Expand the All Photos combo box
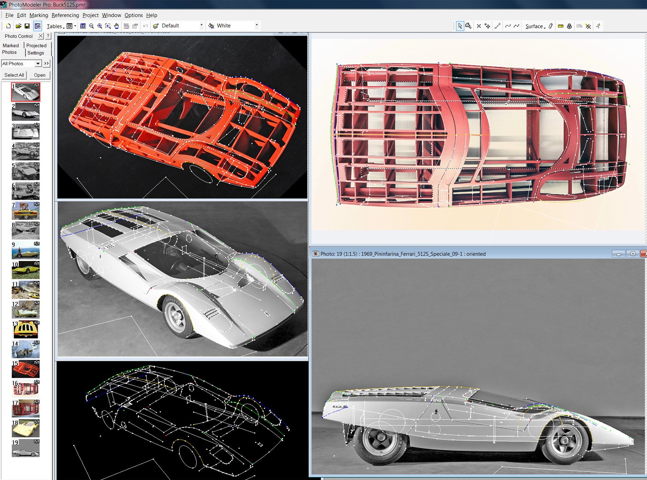This screenshot has height=480, width=647. pyautogui.click(x=38, y=63)
